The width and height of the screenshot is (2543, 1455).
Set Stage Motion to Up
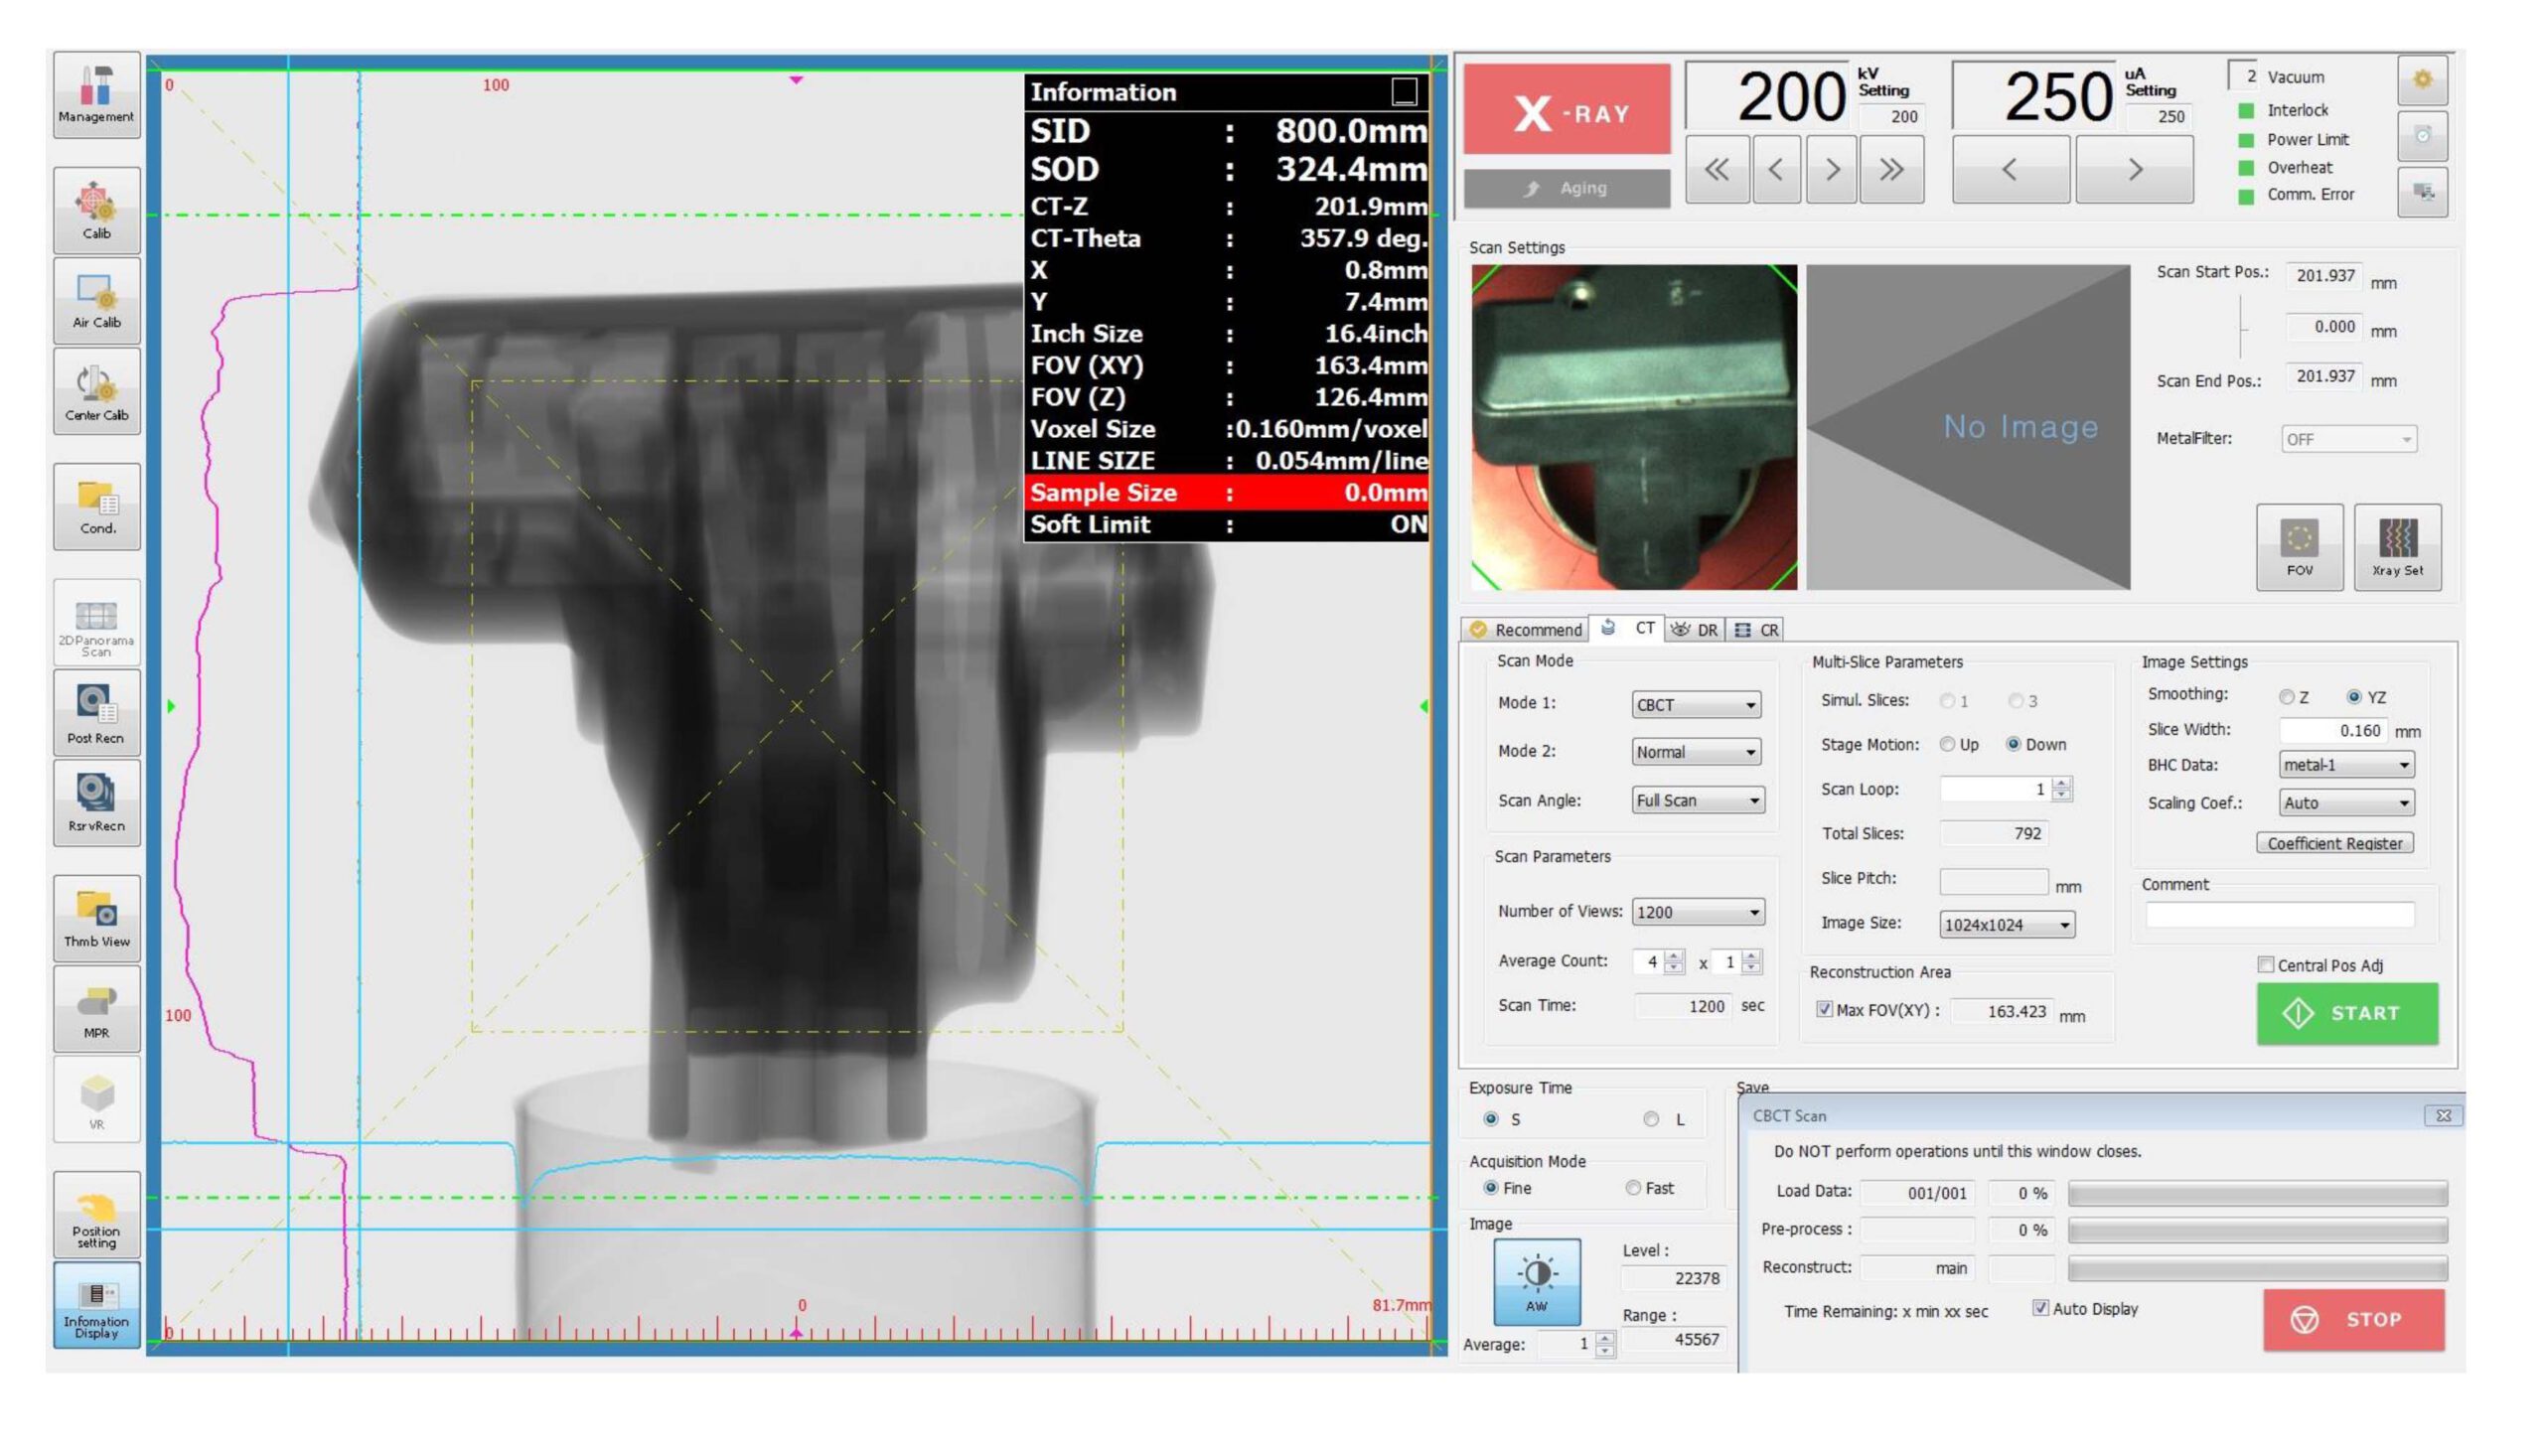coord(1947,745)
